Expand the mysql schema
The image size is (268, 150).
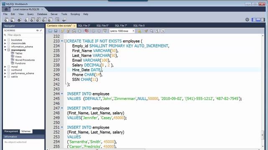[5, 67]
